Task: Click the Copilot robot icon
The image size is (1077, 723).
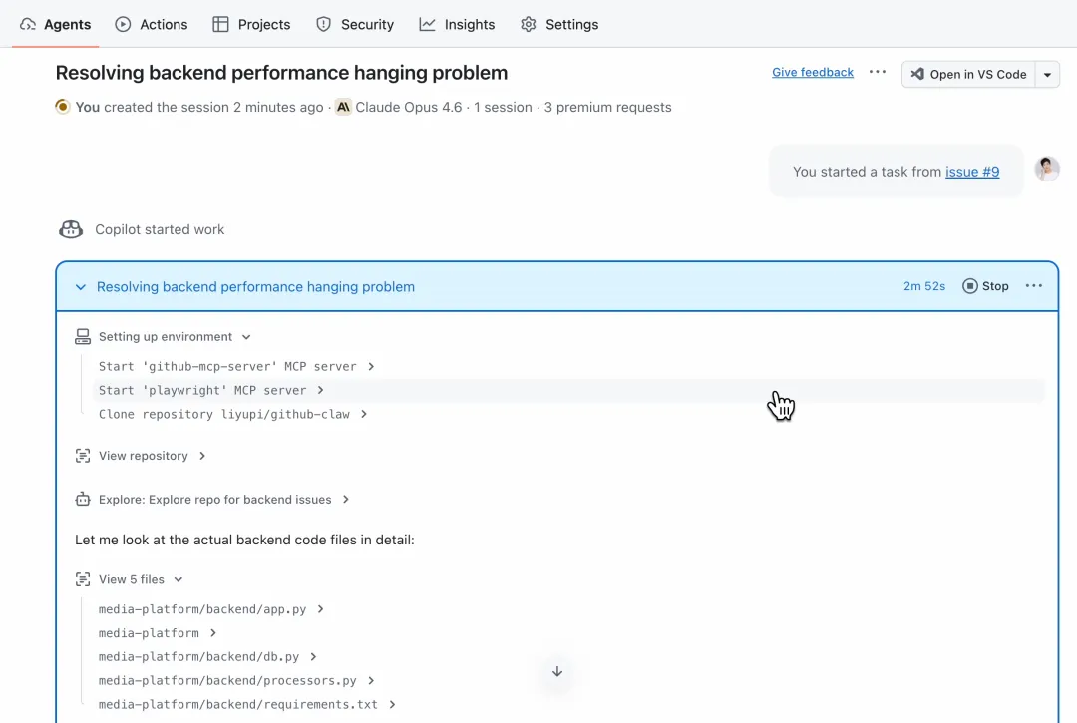Action: [71, 229]
